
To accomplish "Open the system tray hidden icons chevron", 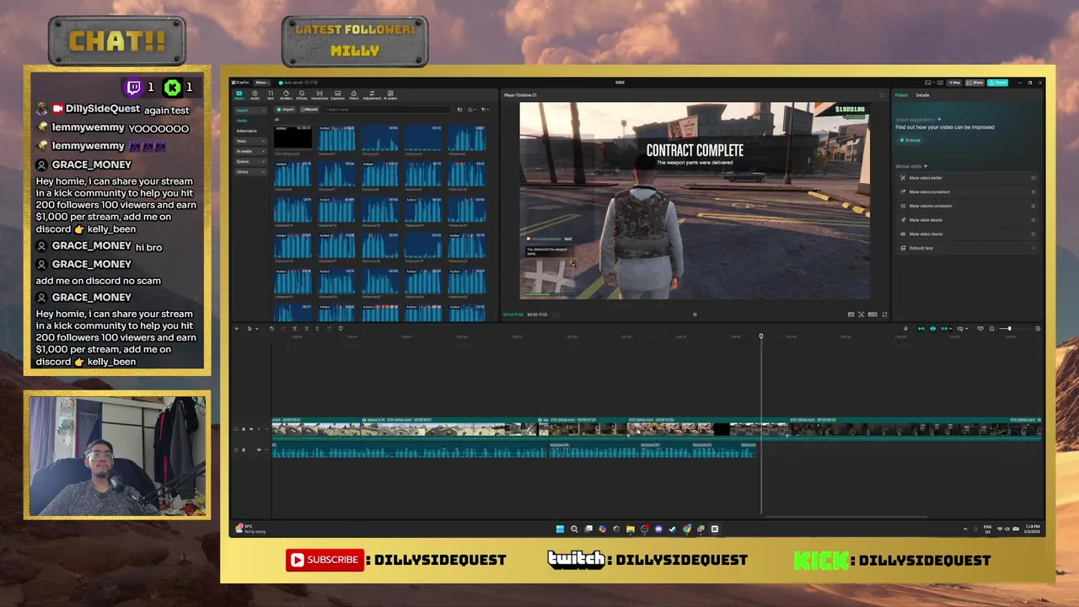I will coord(965,529).
